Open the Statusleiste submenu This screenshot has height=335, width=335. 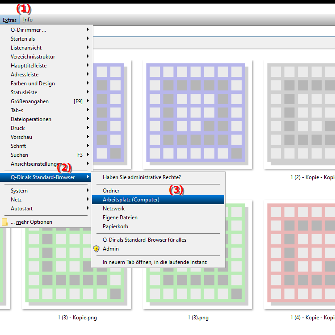[x=46, y=92]
